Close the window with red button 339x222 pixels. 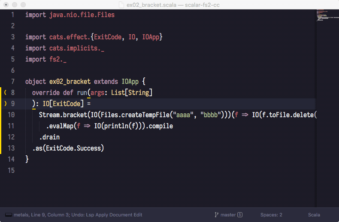(x=6, y=5)
